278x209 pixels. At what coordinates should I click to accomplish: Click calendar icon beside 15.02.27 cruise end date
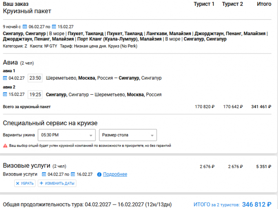pyautogui.click(x=54, y=27)
